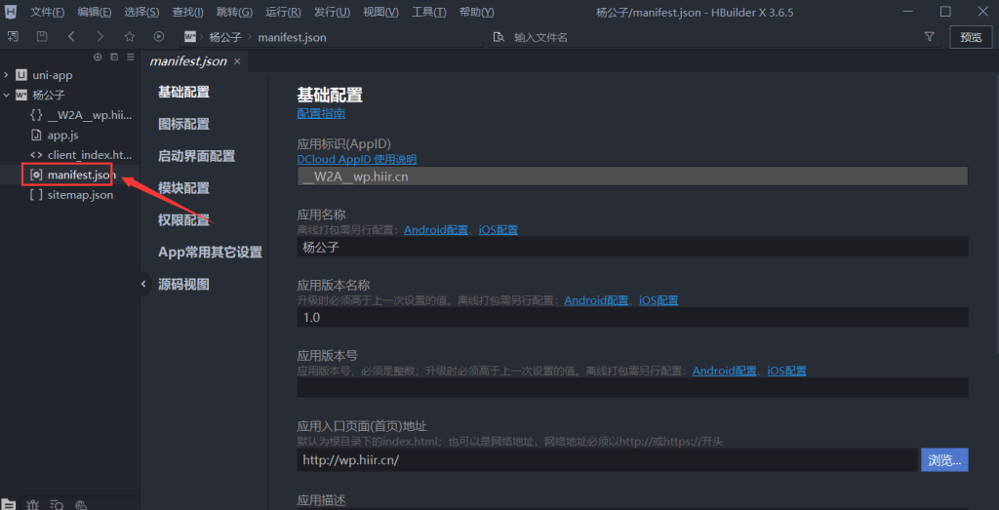The height and width of the screenshot is (510, 999).
Task: Click the collapse all icon in project panel
Action: click(x=114, y=57)
